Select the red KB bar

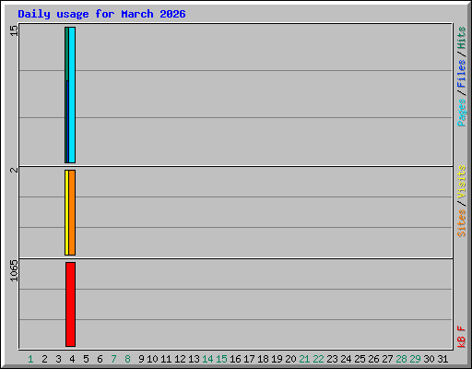pos(70,304)
